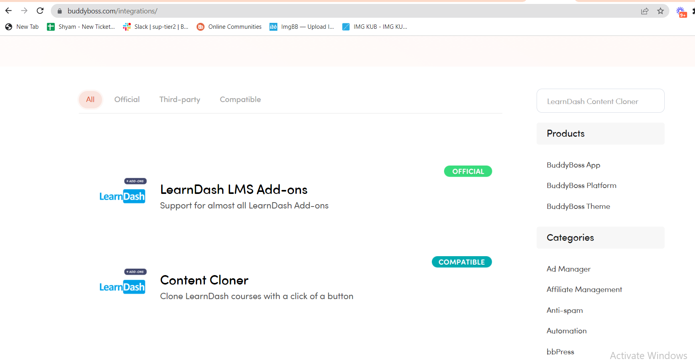Select the Anti-spam category
This screenshot has height=361, width=695.
point(565,311)
